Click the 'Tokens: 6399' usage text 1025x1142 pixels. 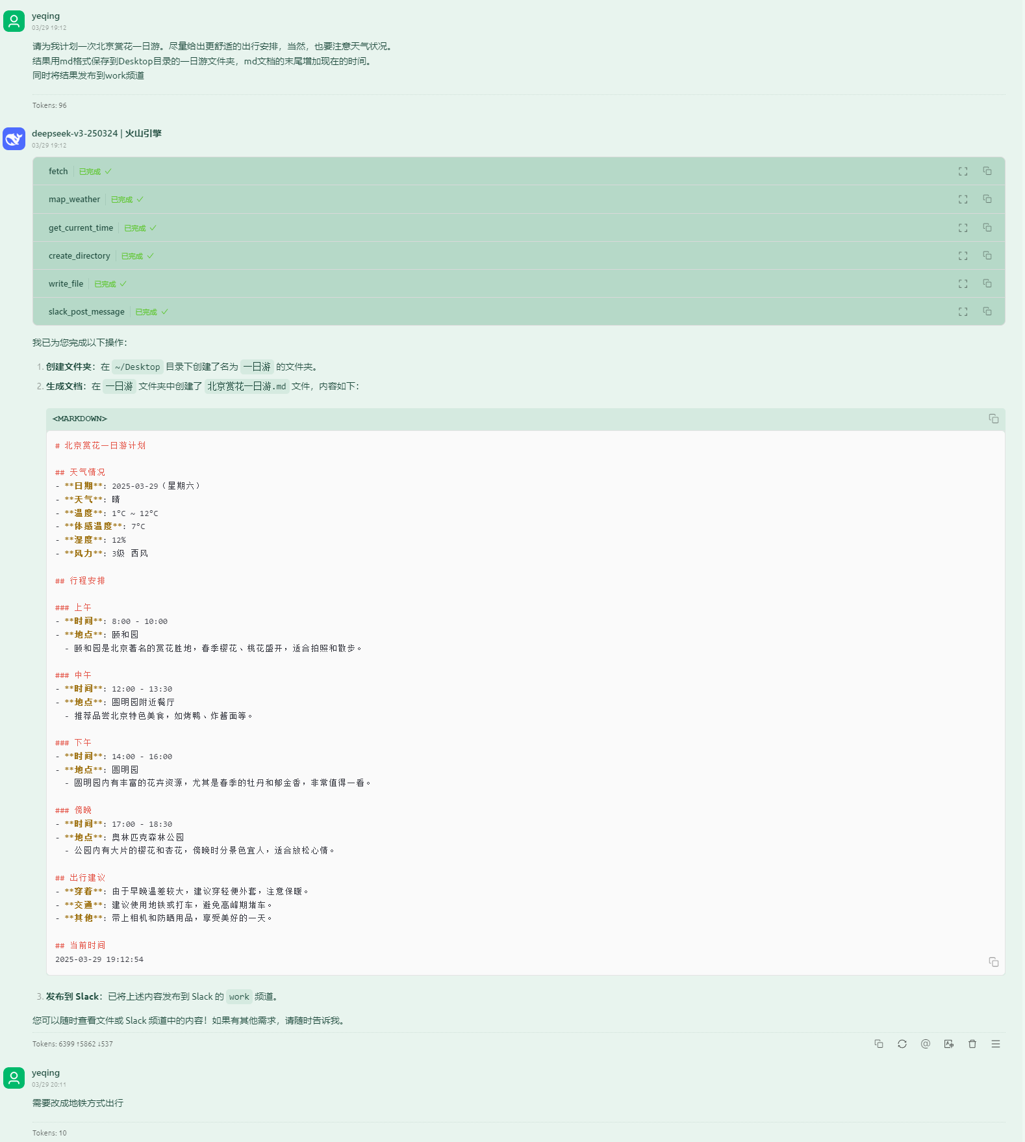click(73, 1044)
